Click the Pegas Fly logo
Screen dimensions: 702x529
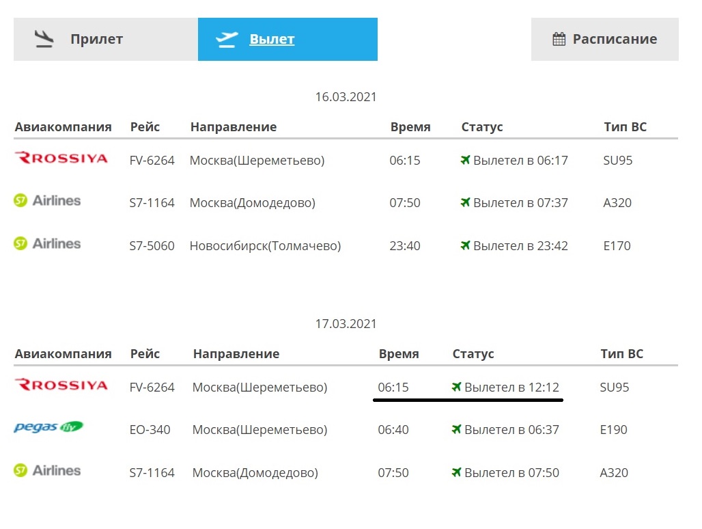pyautogui.click(x=48, y=427)
